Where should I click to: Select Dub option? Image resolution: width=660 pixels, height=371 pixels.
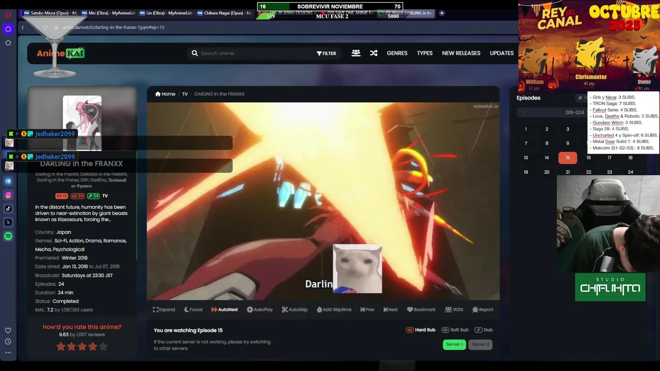tap(484, 330)
